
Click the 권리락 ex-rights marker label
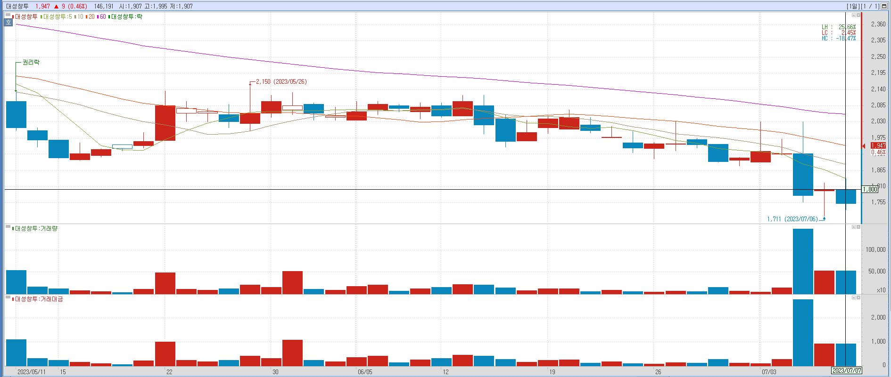coord(31,62)
